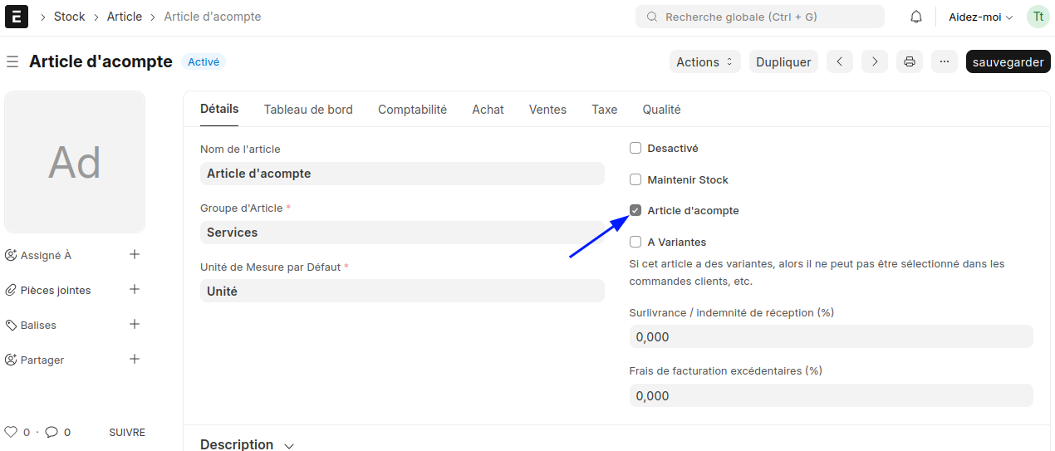Uncheck the Article d'acompte checkbox
The height and width of the screenshot is (451, 1055).
pyautogui.click(x=635, y=210)
